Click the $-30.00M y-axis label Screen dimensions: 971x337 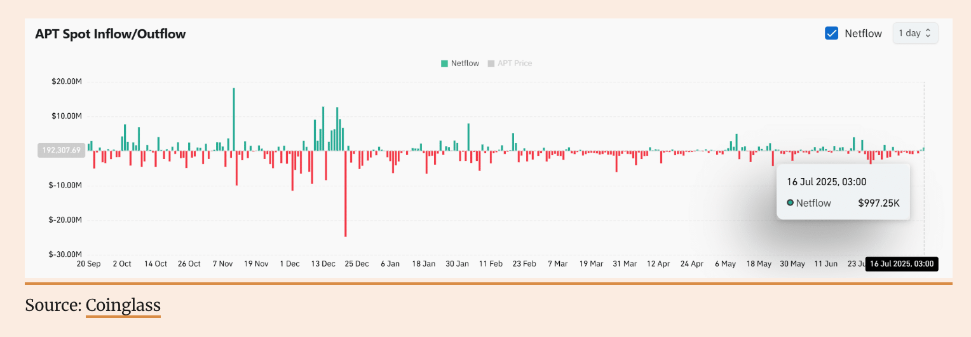click(66, 254)
